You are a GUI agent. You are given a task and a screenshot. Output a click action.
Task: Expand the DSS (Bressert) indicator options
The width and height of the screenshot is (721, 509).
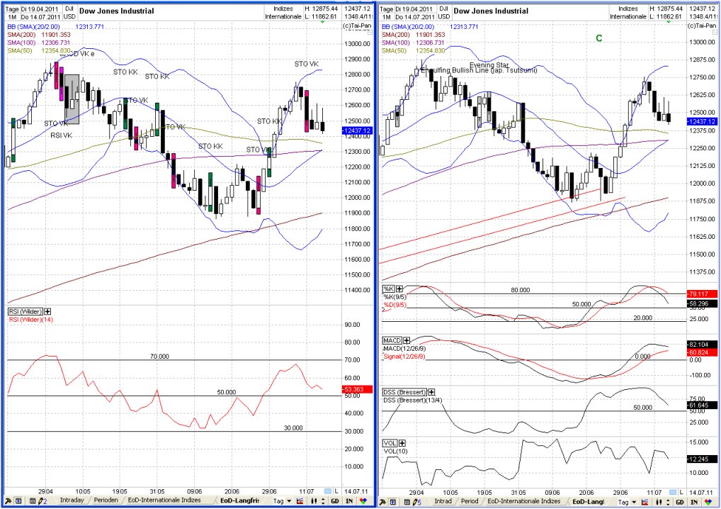click(x=430, y=391)
